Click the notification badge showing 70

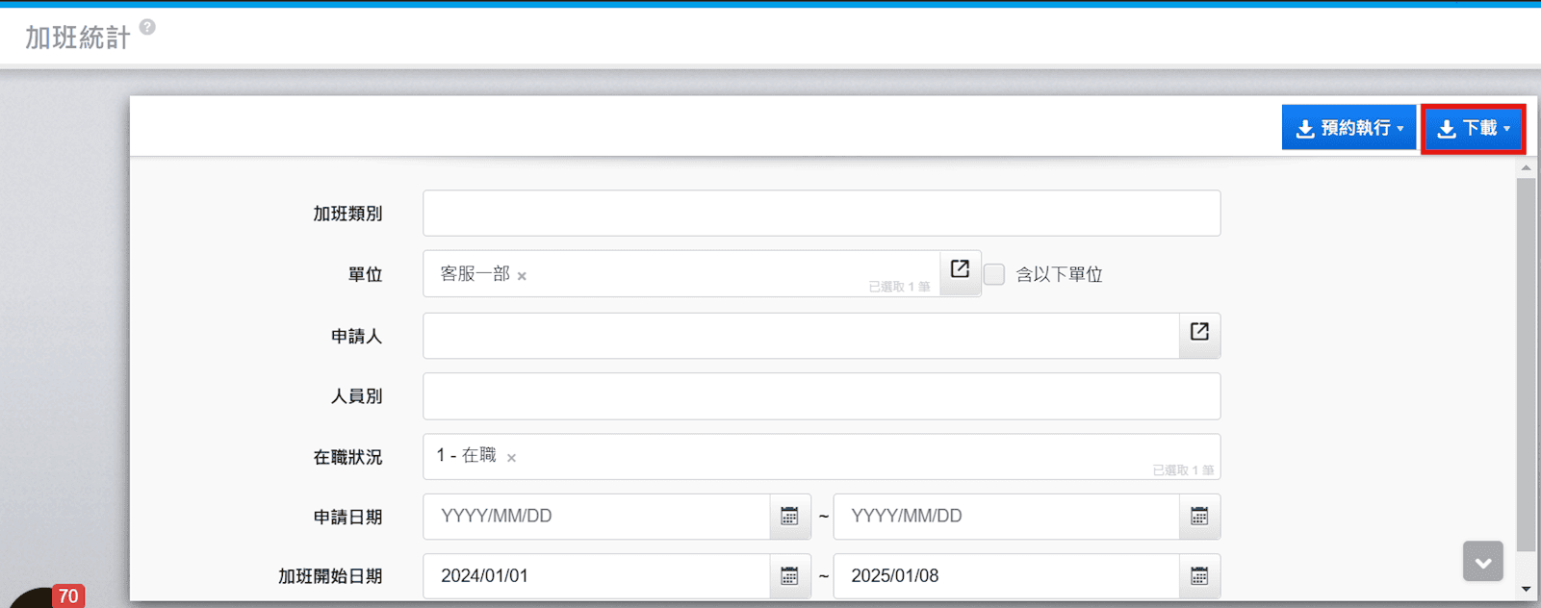point(68,596)
